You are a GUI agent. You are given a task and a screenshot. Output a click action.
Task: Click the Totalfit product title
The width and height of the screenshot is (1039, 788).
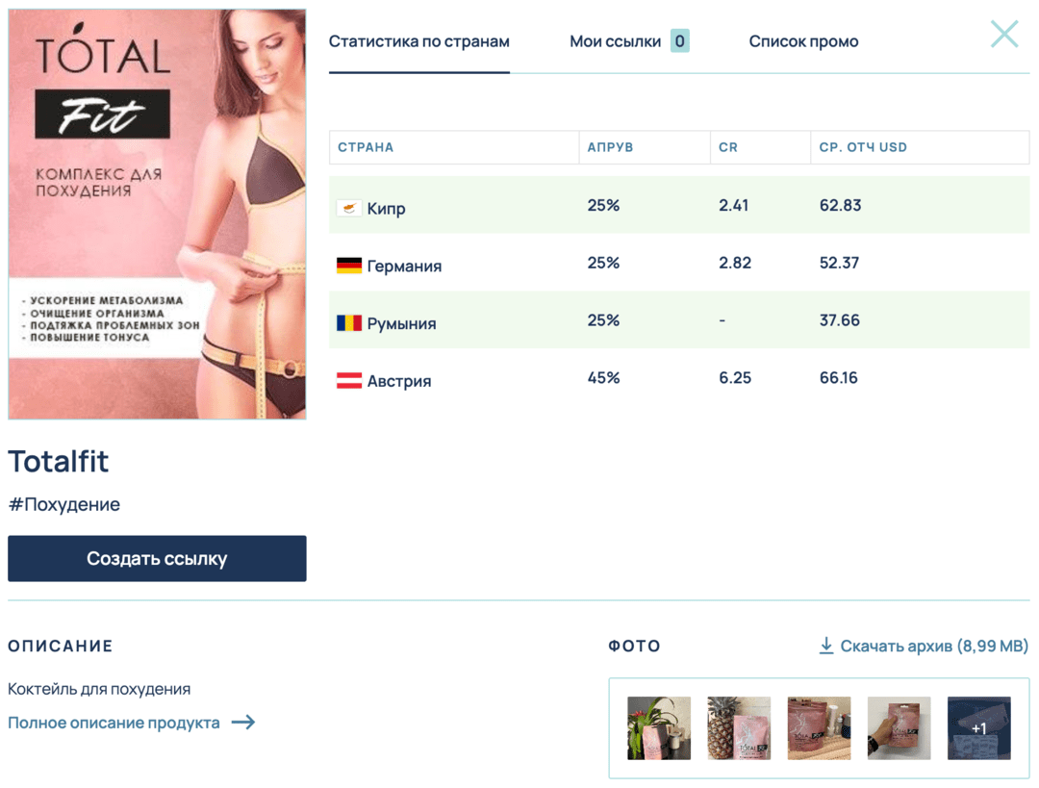(59, 461)
